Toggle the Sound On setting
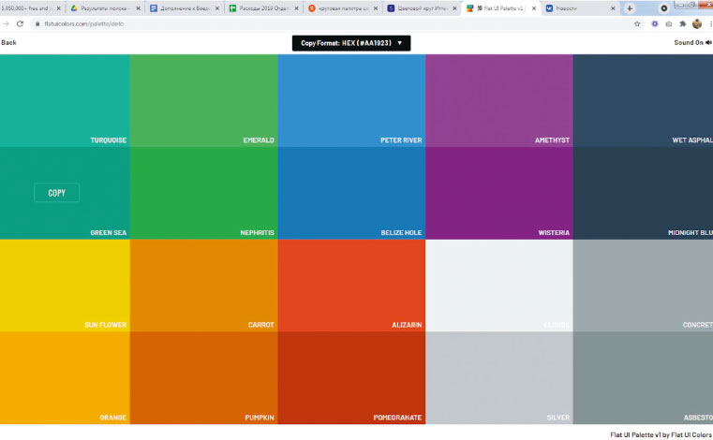 pos(689,43)
